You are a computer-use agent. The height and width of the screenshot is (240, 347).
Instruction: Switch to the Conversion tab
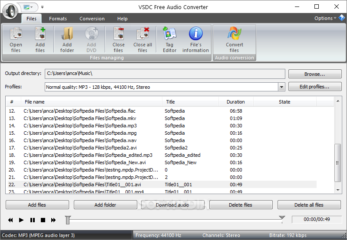[x=92, y=19]
